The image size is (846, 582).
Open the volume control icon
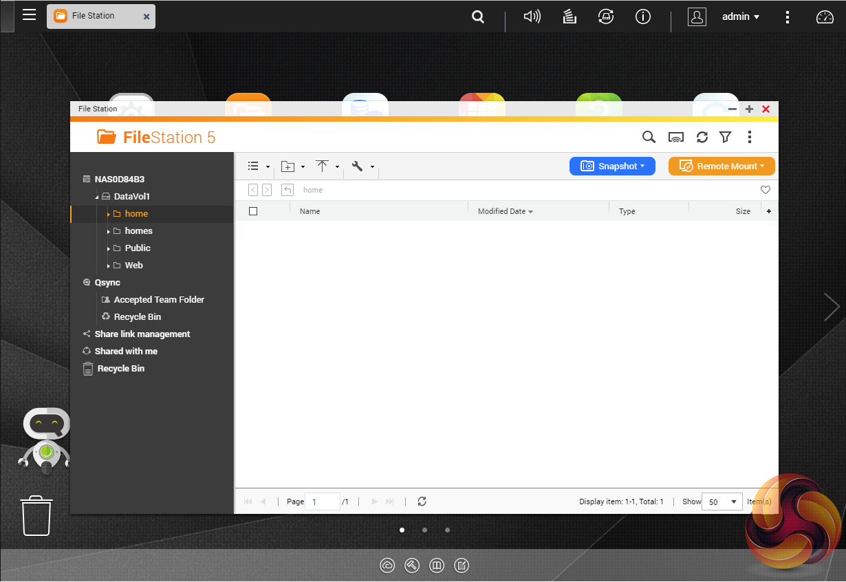point(532,17)
